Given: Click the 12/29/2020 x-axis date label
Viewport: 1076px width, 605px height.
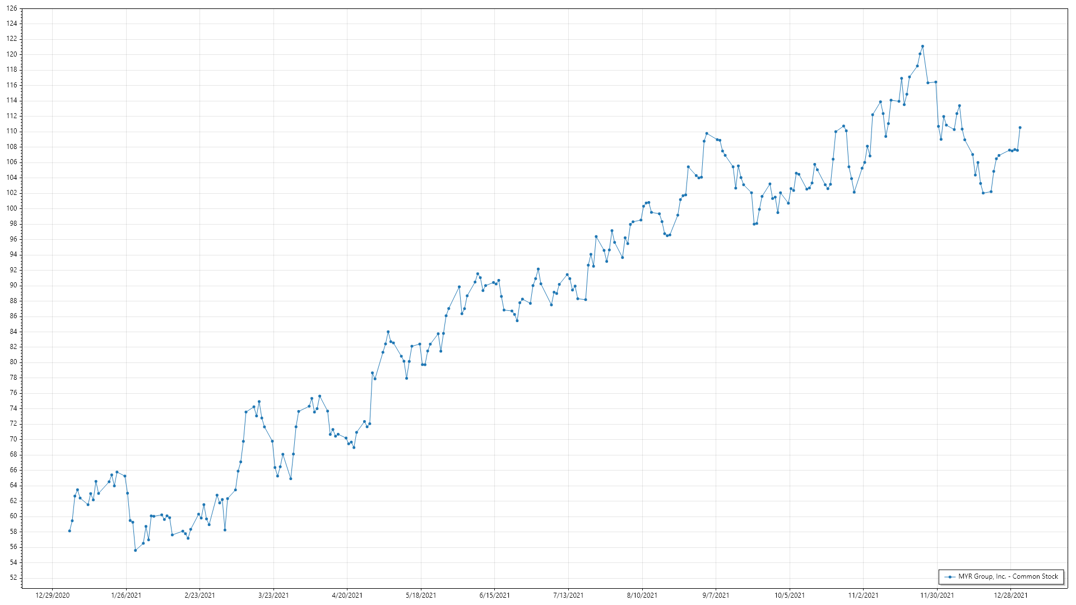Looking at the screenshot, I should pos(52,595).
